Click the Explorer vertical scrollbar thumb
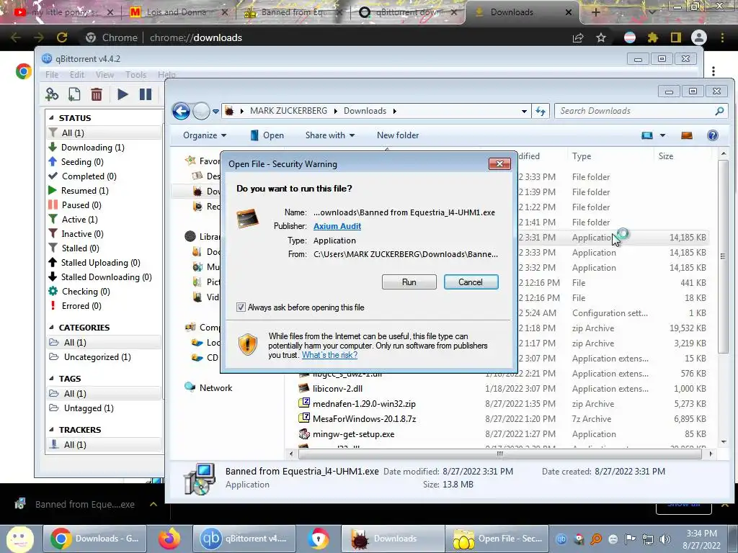Screen dimensions: 738x553 click(723, 256)
